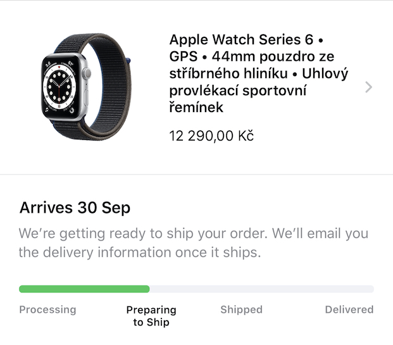Viewport: 393px width, 345px height.
Task: Tap the 12 290,00 Kč price
Action: (211, 135)
